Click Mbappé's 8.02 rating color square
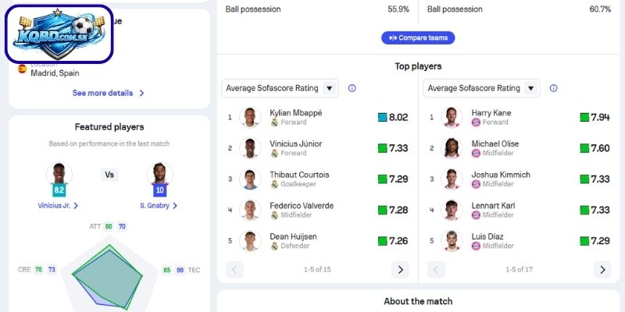Image resolution: width=625 pixels, height=312 pixels. 382,118
